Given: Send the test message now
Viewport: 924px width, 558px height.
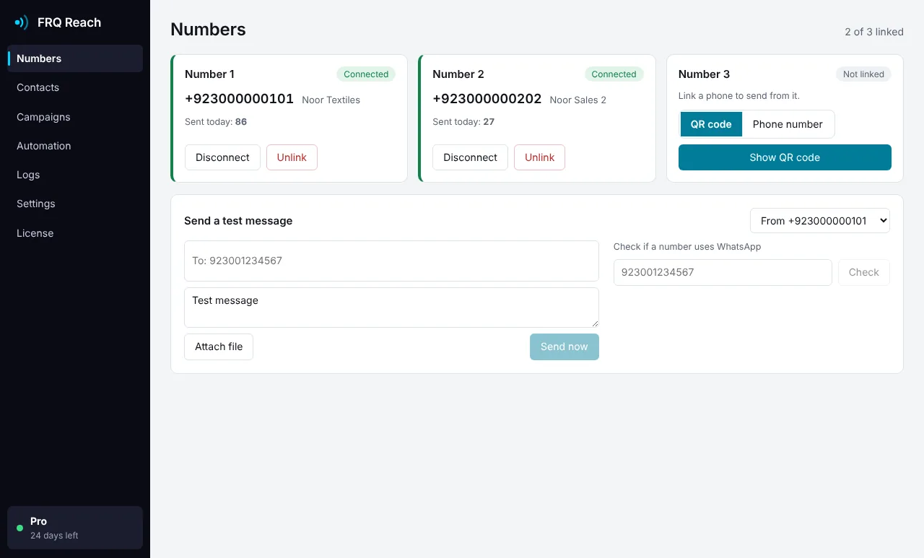Looking at the screenshot, I should 565,346.
